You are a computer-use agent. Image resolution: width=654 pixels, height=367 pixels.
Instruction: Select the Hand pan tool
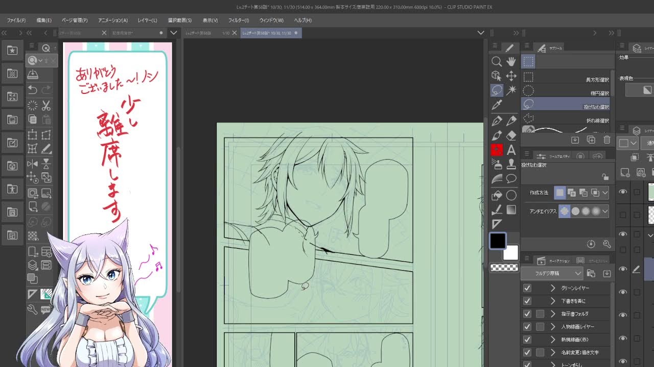511,62
